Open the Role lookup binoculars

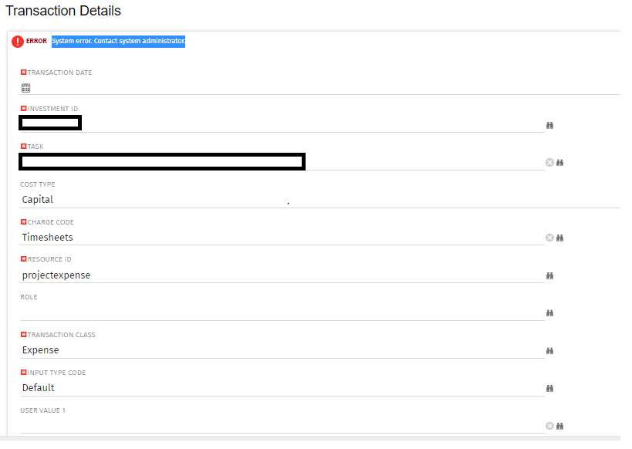click(550, 313)
